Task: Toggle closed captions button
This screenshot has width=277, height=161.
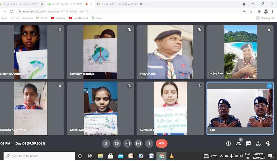Action: point(128,143)
